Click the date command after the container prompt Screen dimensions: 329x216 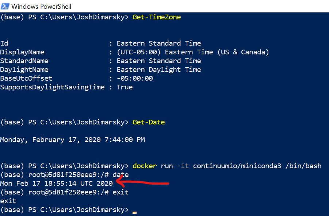[x=122, y=174]
